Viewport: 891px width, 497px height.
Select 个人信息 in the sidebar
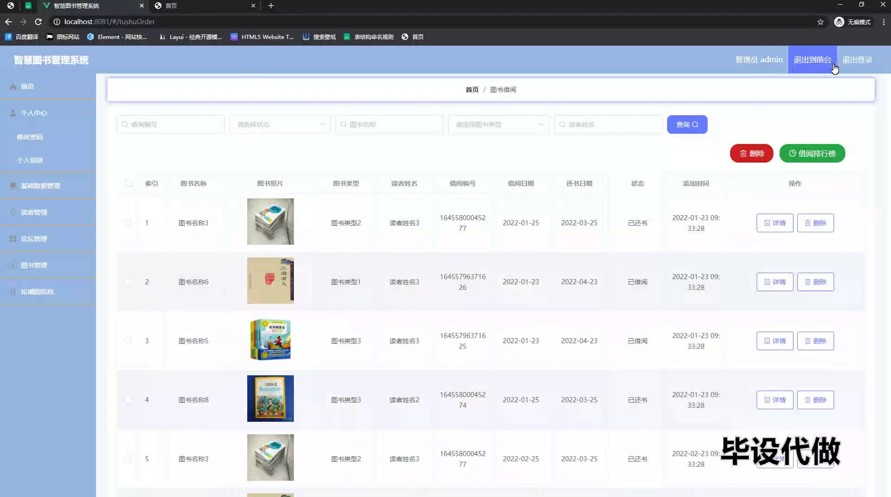30,160
